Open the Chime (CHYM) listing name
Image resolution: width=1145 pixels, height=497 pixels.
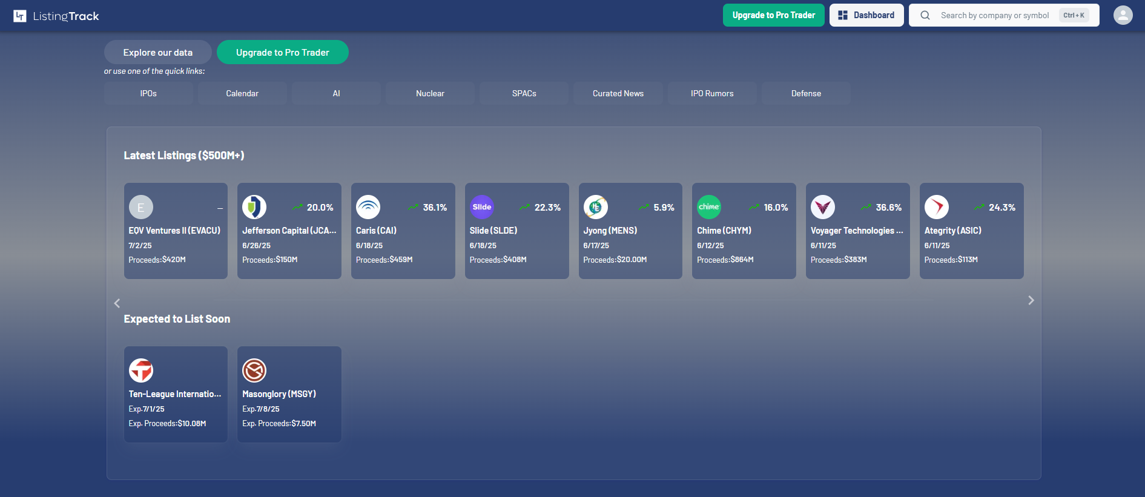click(724, 231)
